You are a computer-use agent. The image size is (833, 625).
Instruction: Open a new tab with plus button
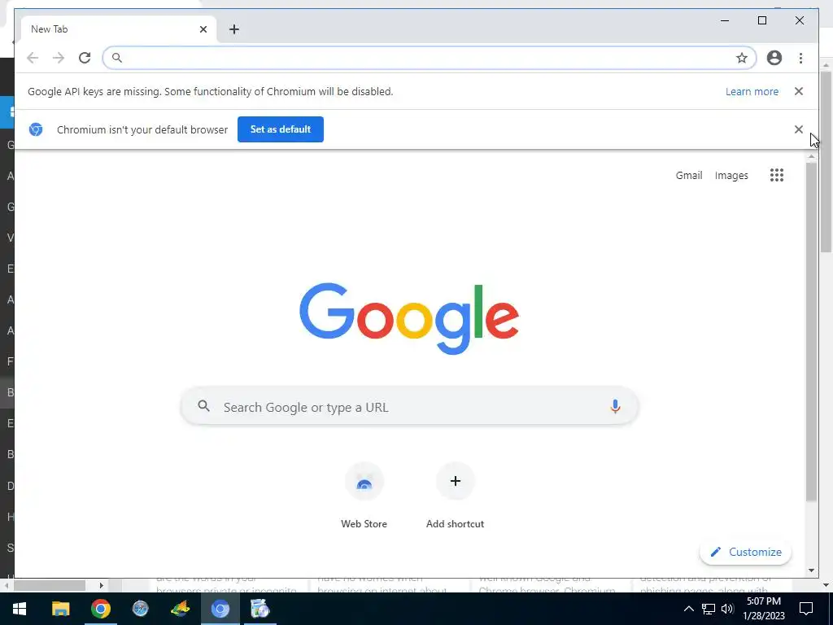tap(234, 29)
